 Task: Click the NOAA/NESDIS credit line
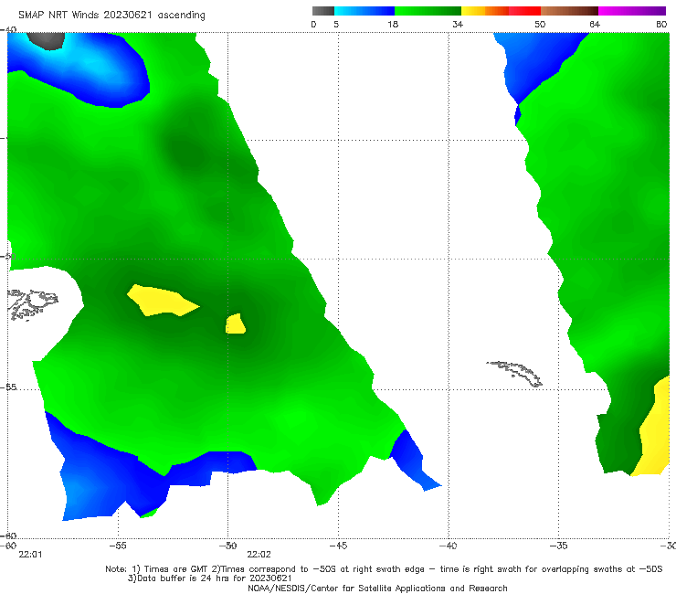(x=377, y=588)
